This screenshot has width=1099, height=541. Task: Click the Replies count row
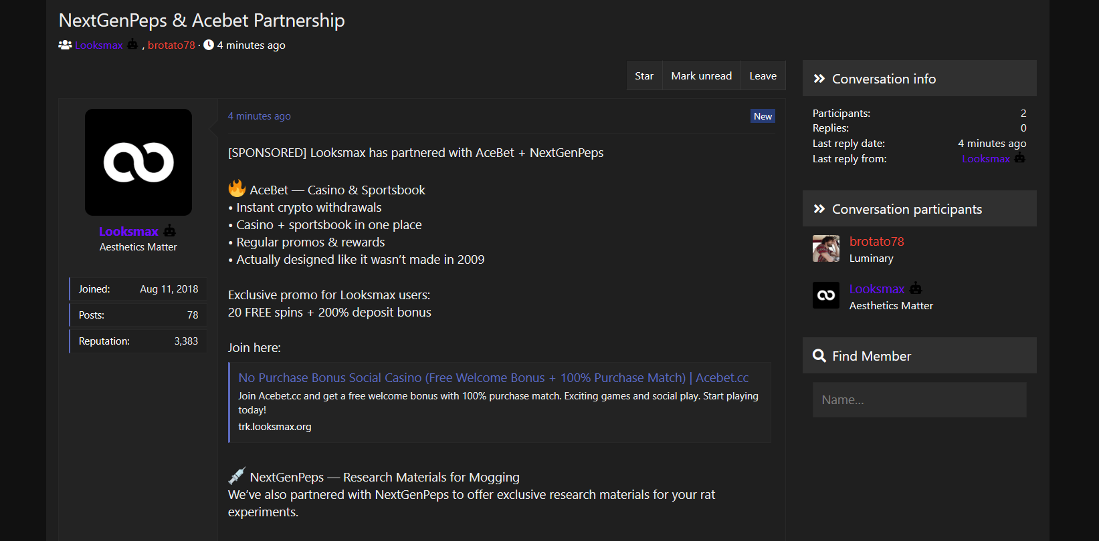(920, 128)
